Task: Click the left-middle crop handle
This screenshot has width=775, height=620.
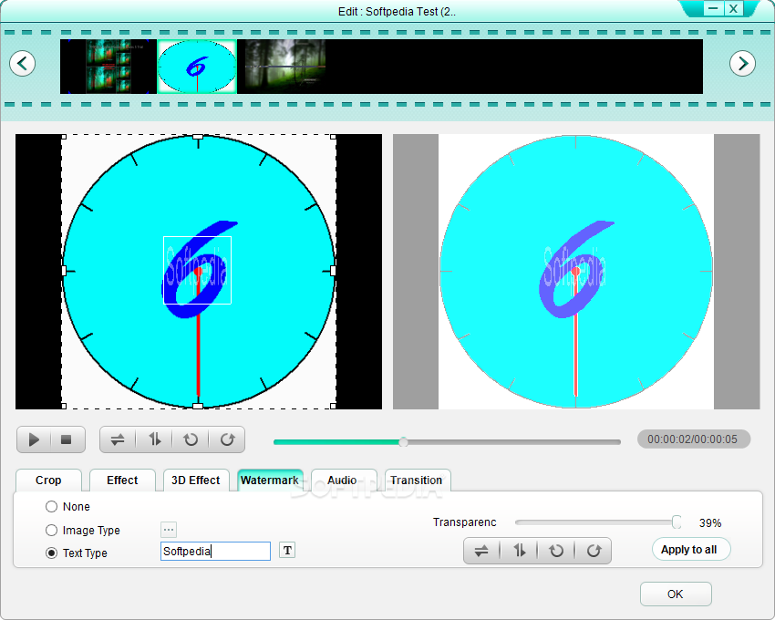Action: (64, 271)
